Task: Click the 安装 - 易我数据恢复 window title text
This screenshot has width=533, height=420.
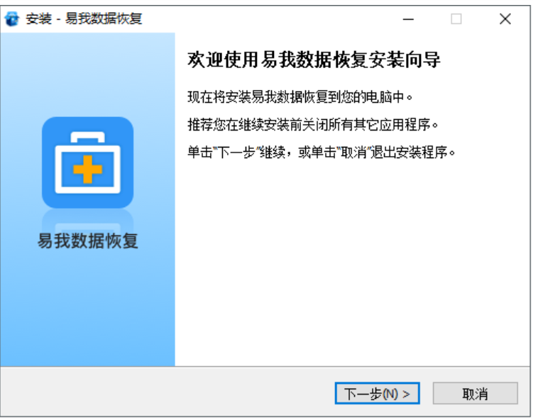Action: click(84, 18)
